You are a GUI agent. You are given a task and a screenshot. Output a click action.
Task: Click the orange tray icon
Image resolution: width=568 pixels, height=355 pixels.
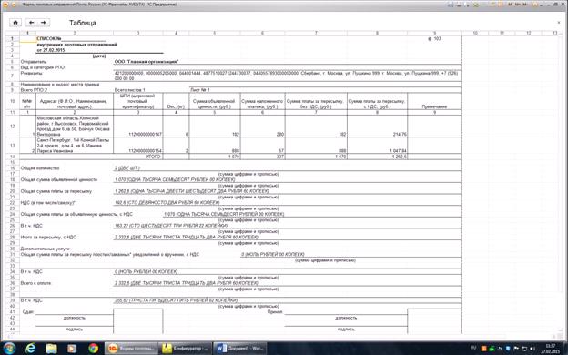(x=483, y=349)
